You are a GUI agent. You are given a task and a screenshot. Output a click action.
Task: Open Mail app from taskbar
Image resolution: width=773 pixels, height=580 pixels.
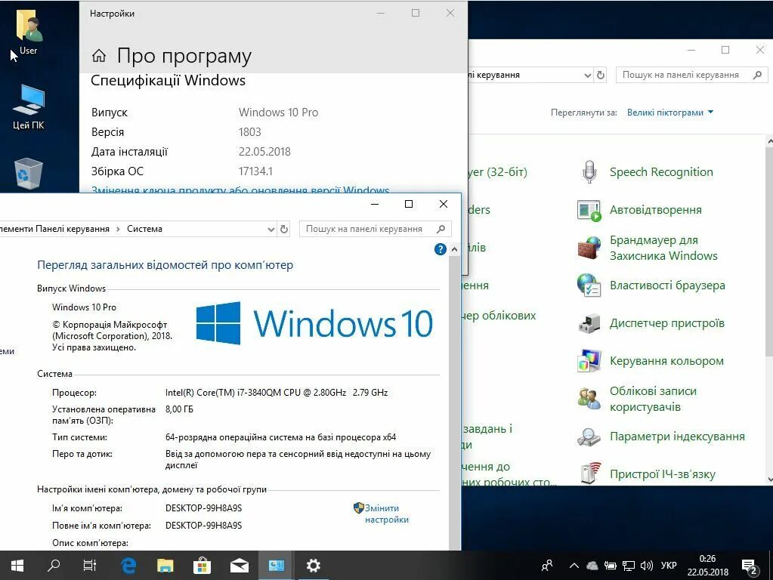(239, 566)
